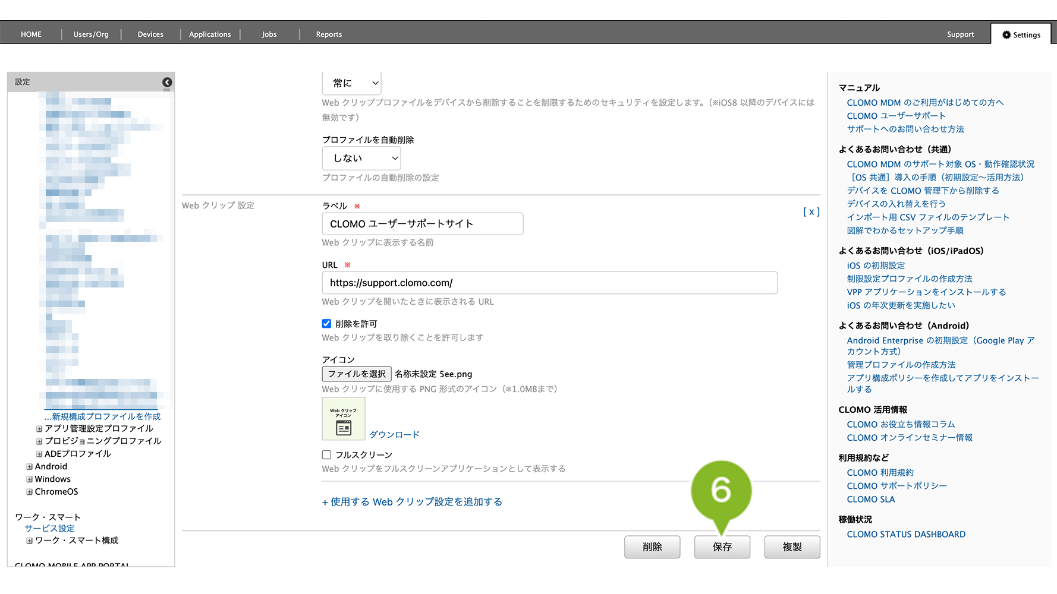Image resolution: width=1057 pixels, height=594 pixels.
Task: Click the 複製 button
Action: 792,547
